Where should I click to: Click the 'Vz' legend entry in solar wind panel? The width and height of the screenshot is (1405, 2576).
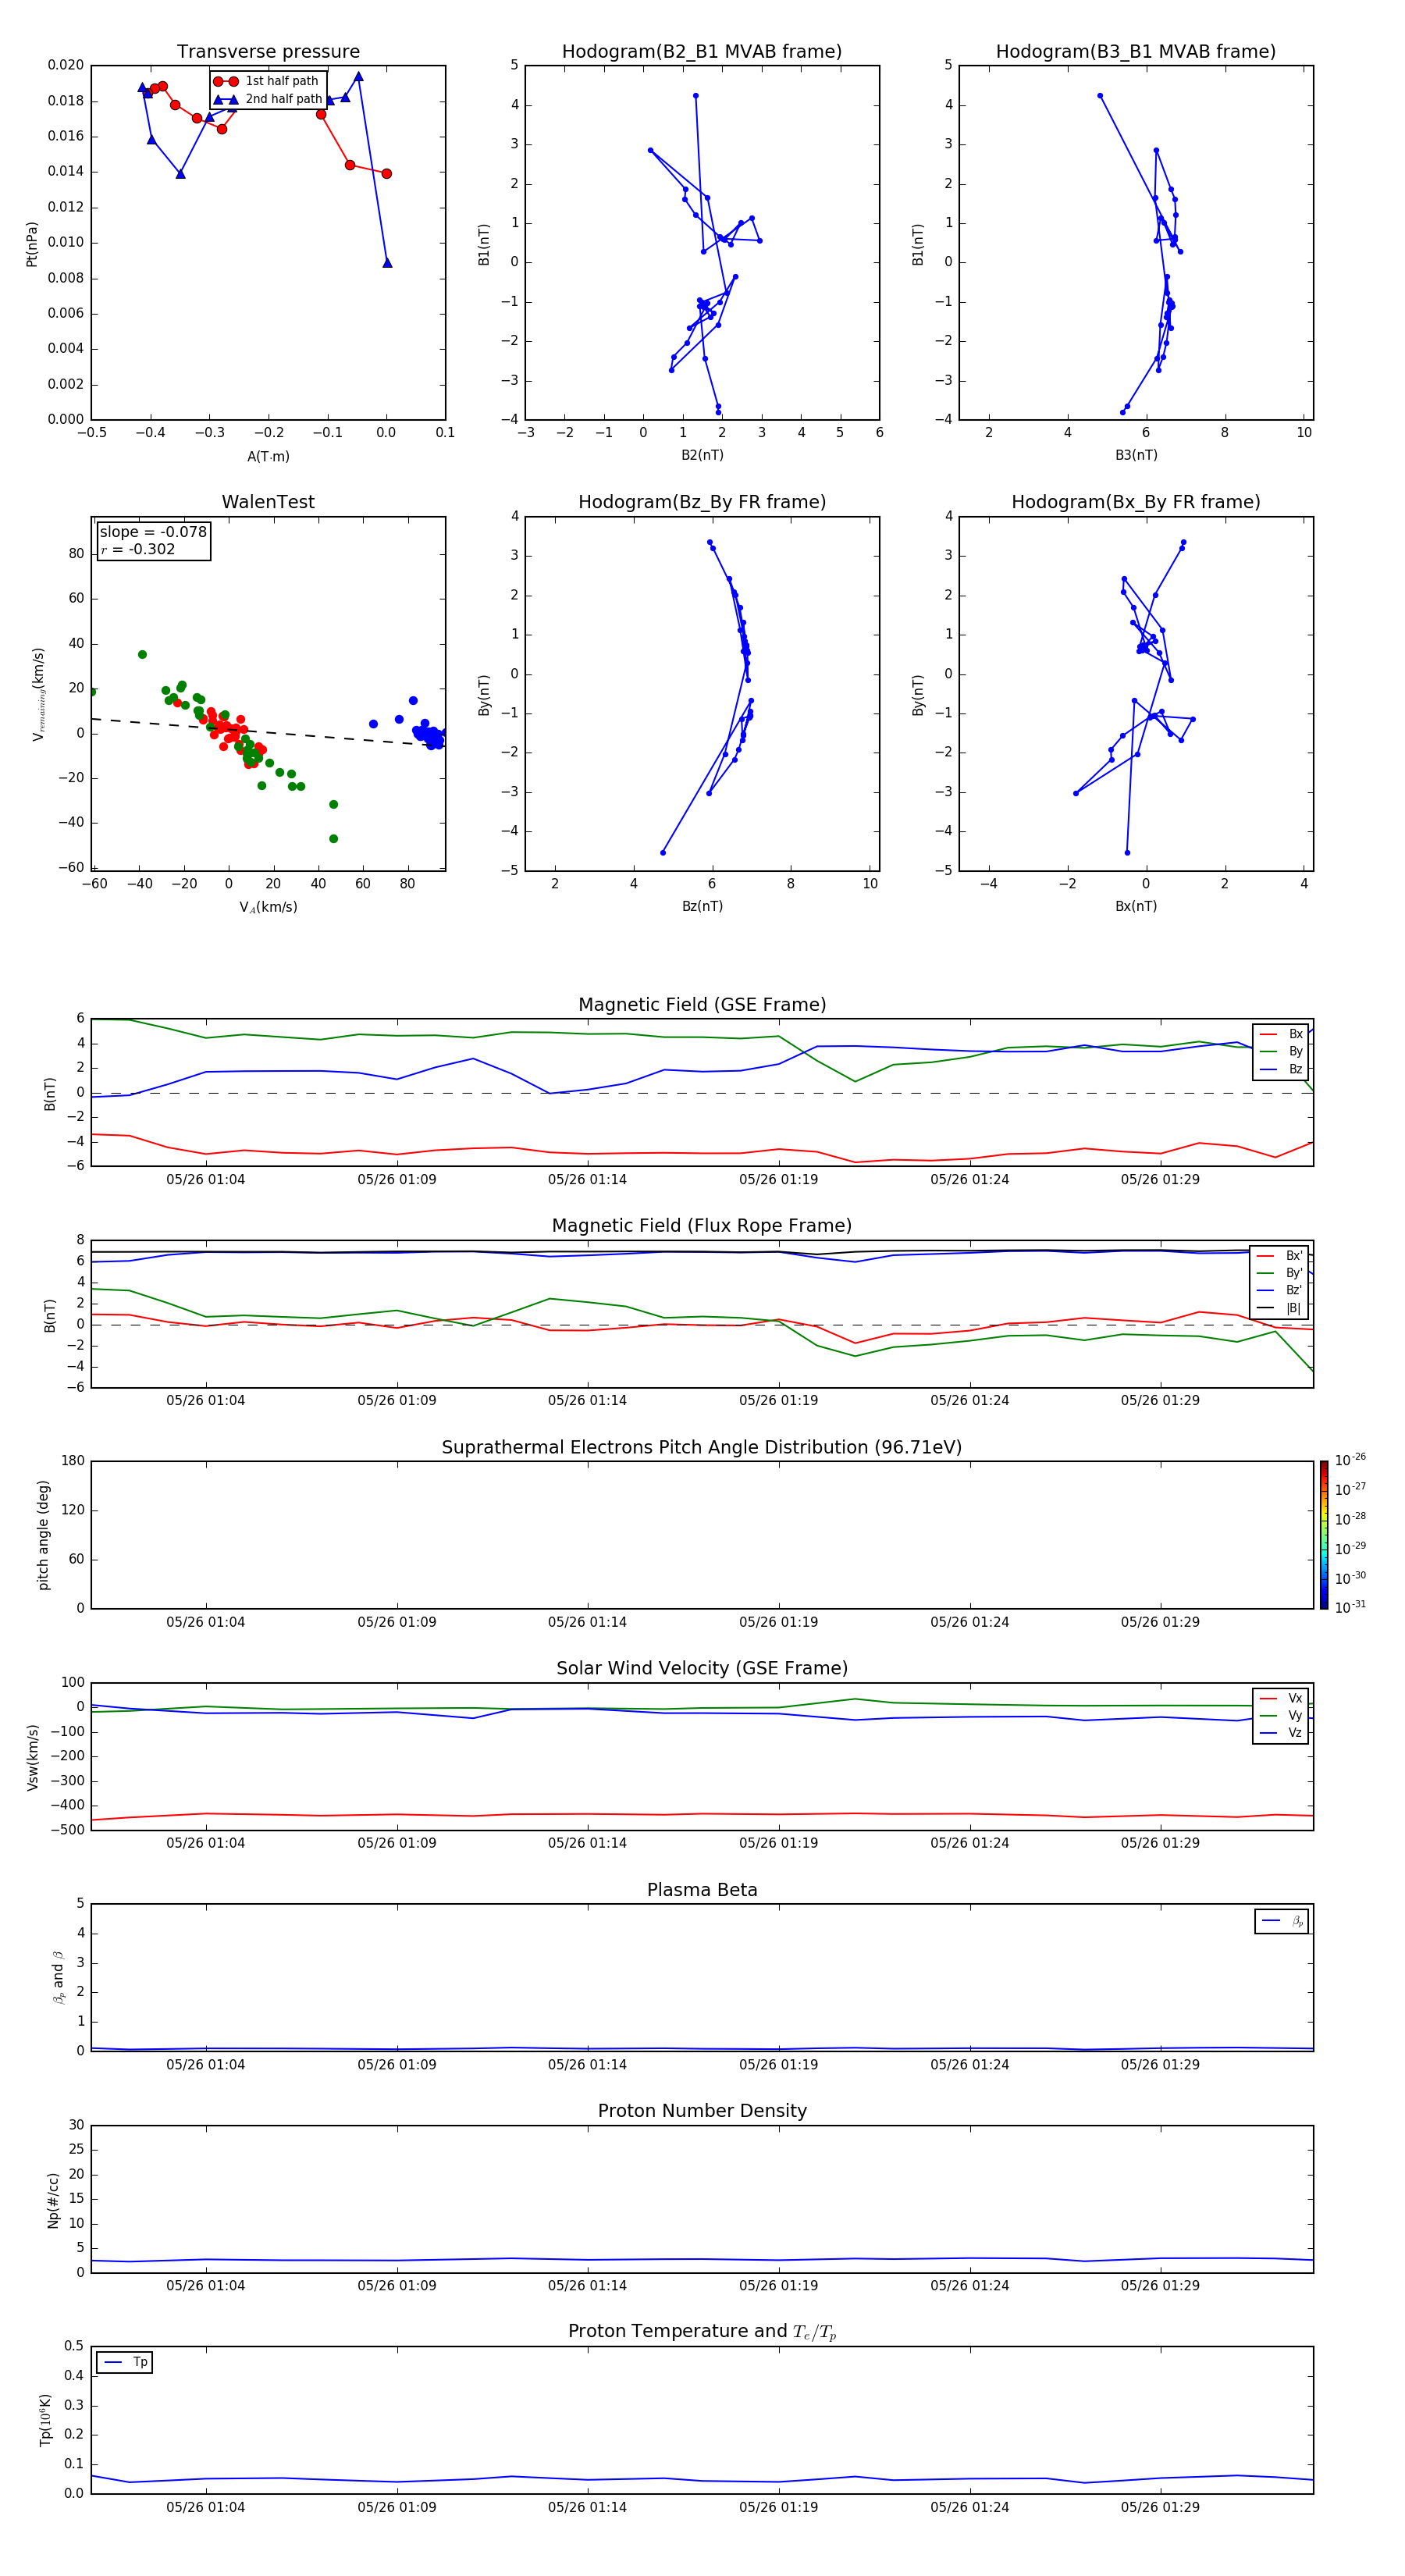(1281, 1733)
